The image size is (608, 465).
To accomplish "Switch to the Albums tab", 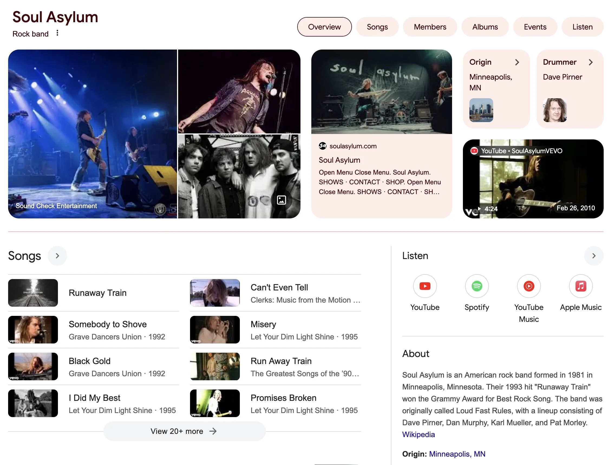I will click(x=485, y=27).
